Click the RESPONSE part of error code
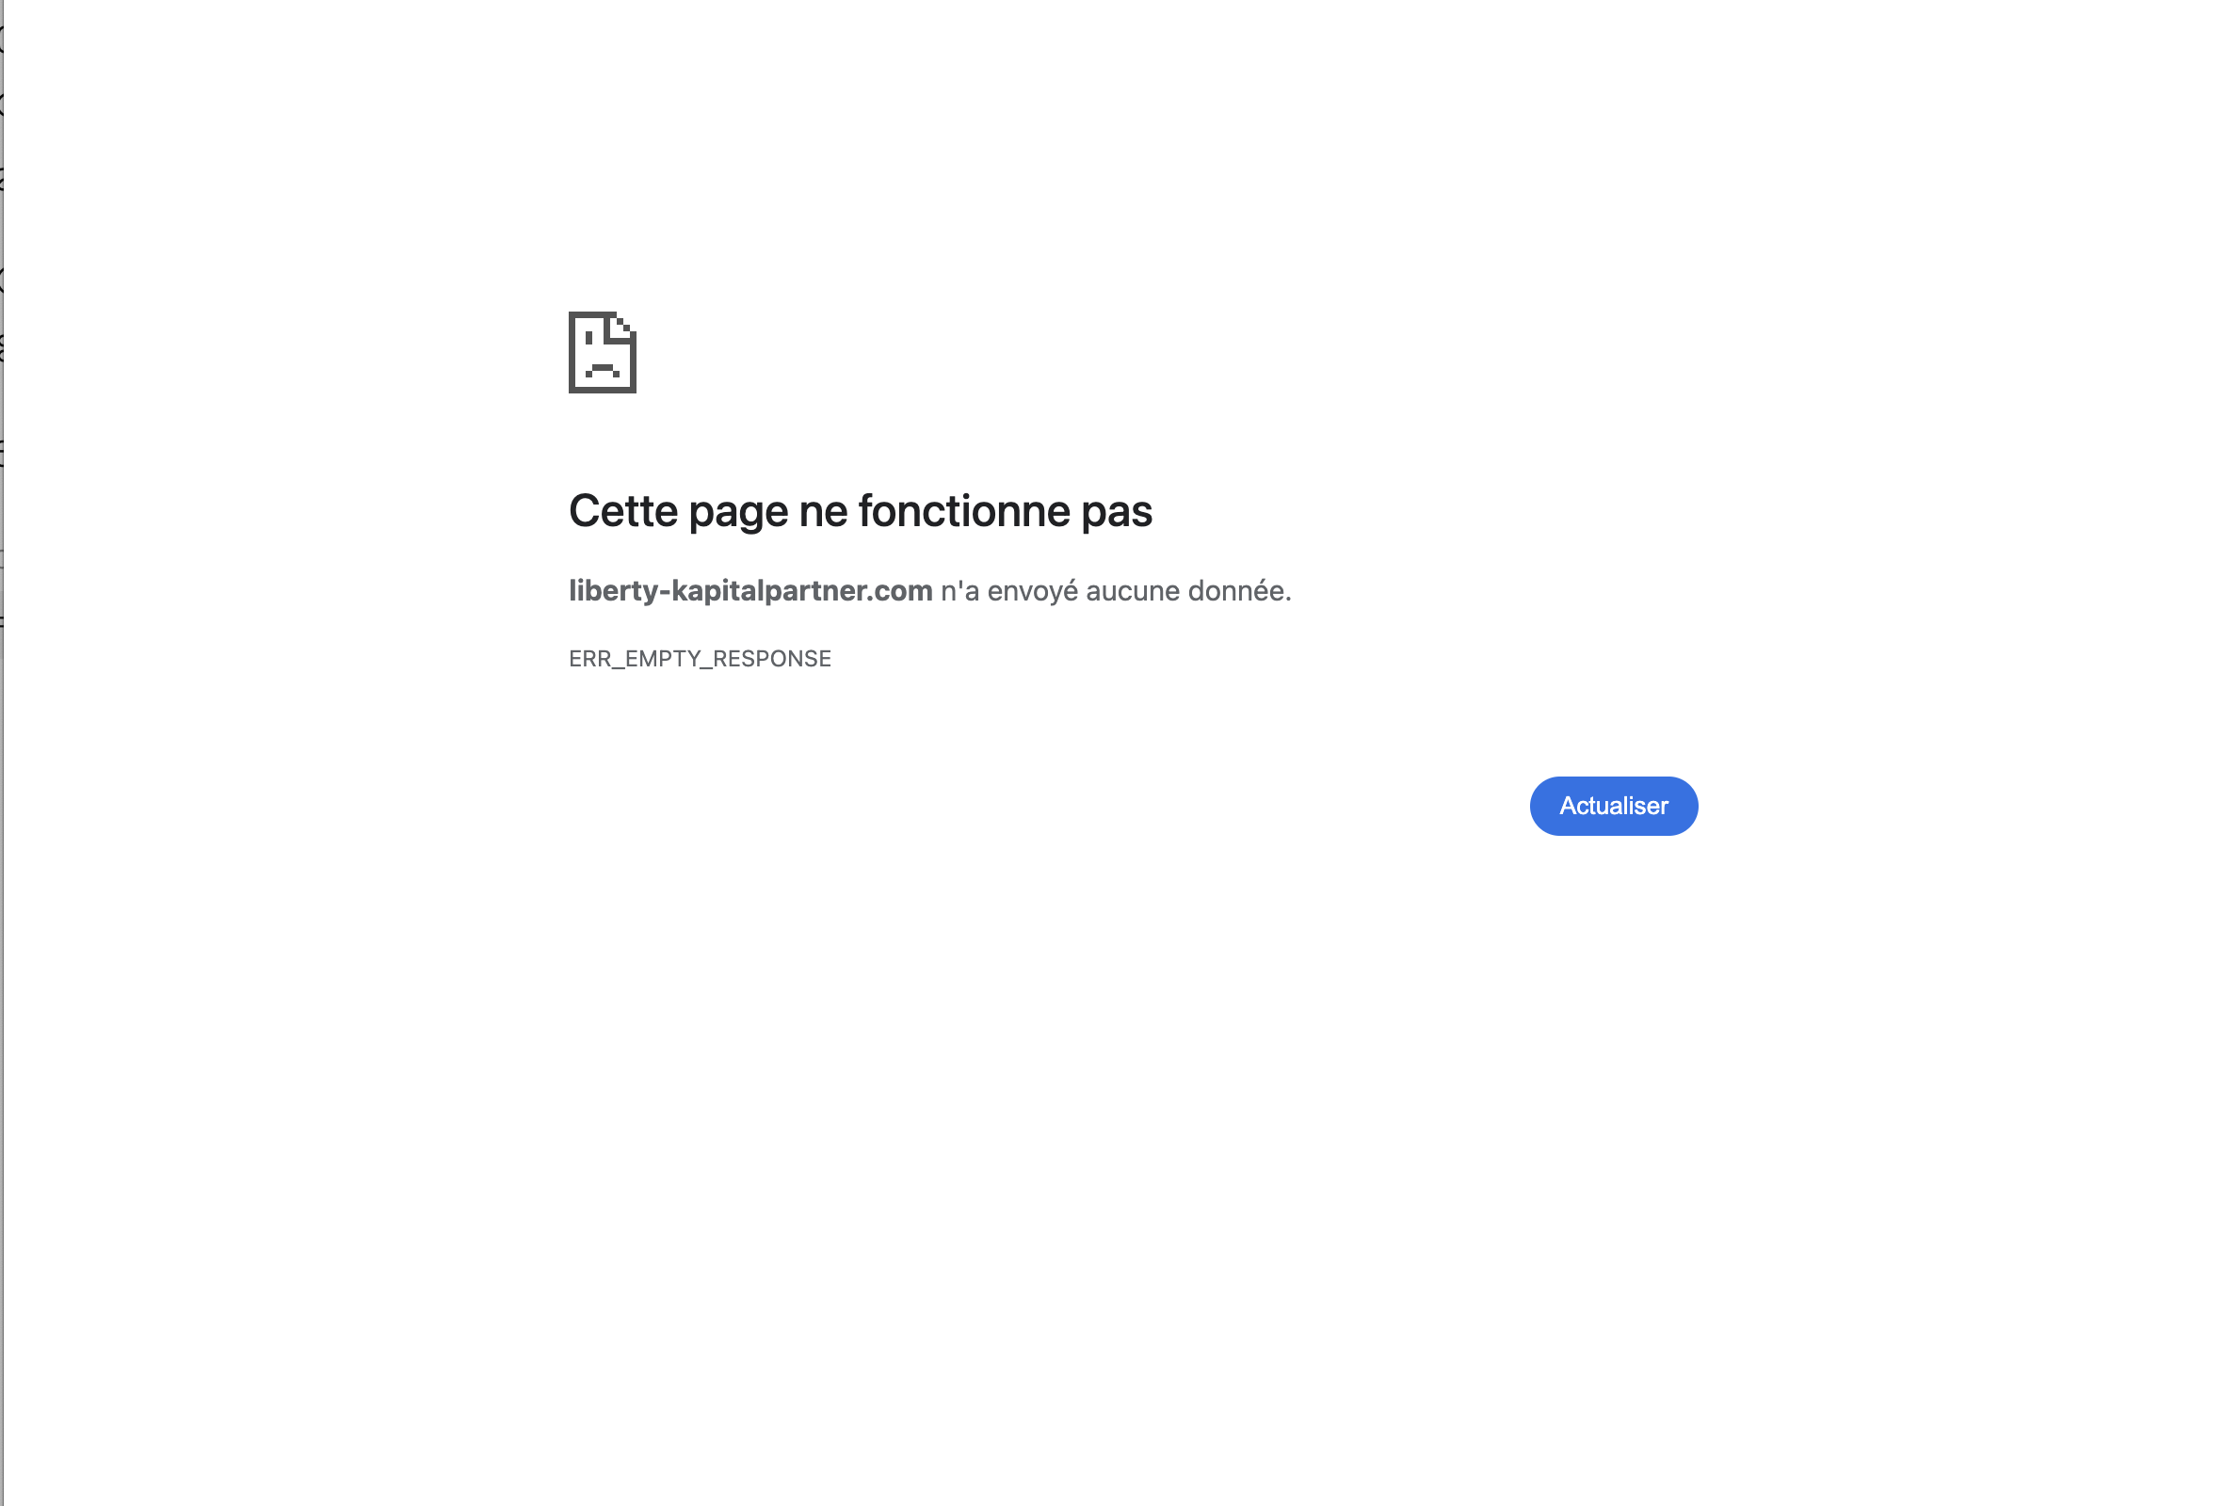Image resolution: width=2224 pixels, height=1506 pixels. pyautogui.click(x=772, y=658)
